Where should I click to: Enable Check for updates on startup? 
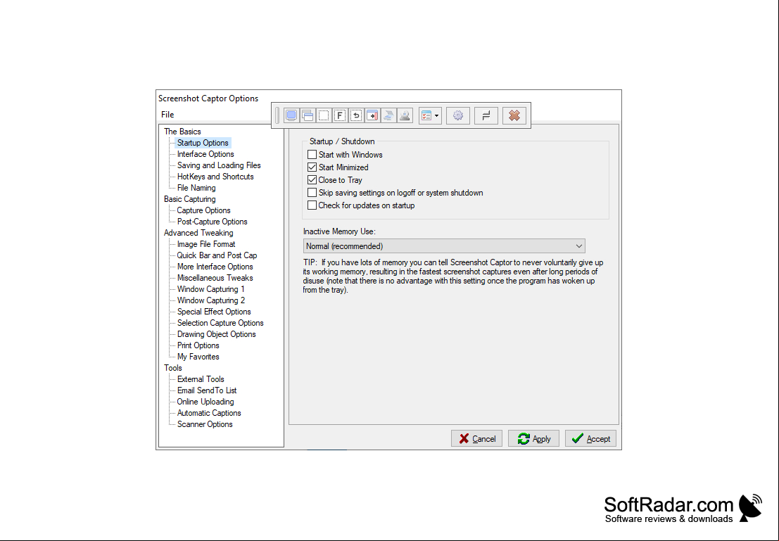coord(312,205)
